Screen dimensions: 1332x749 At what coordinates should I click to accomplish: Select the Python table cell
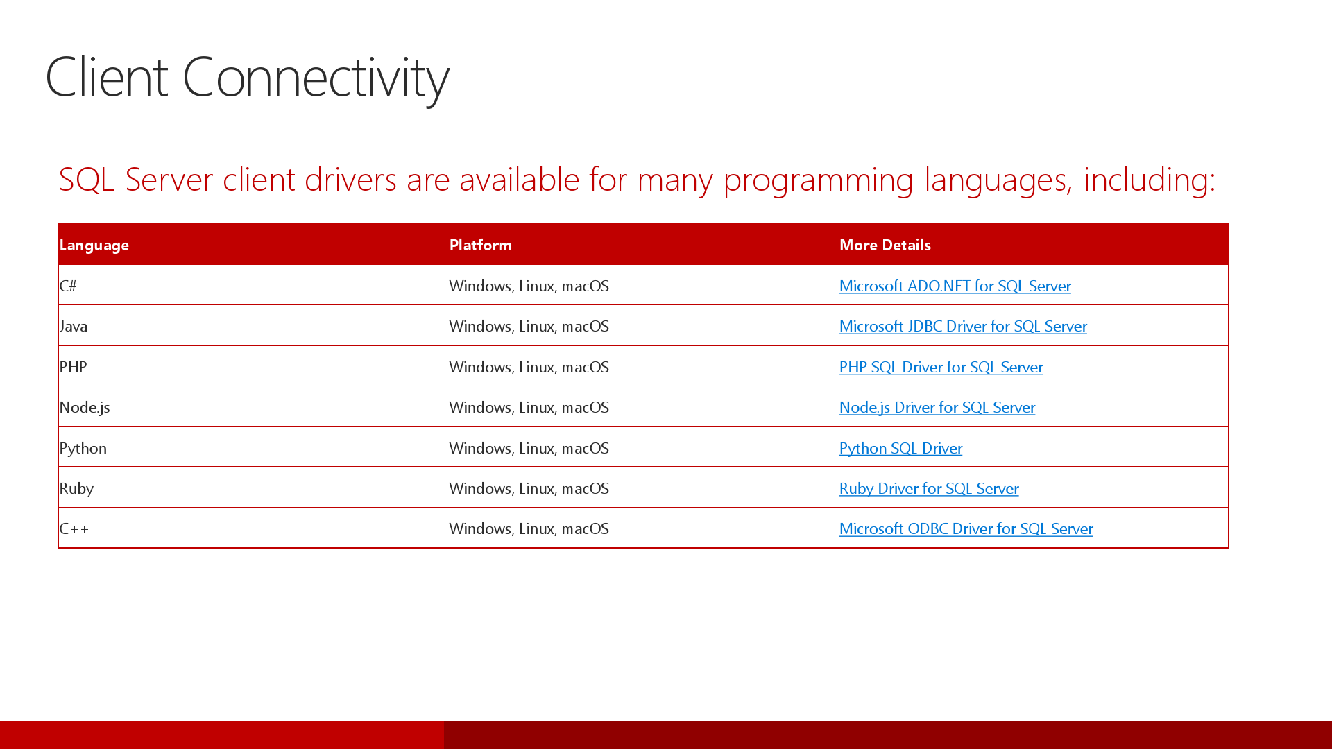point(83,448)
